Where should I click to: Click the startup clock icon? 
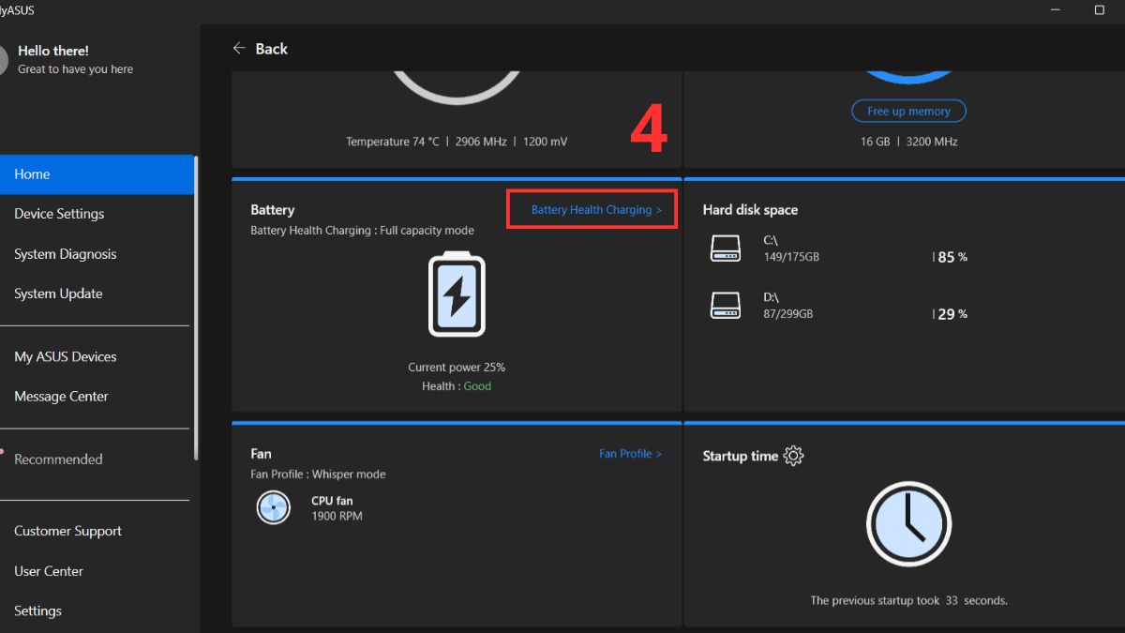908,525
